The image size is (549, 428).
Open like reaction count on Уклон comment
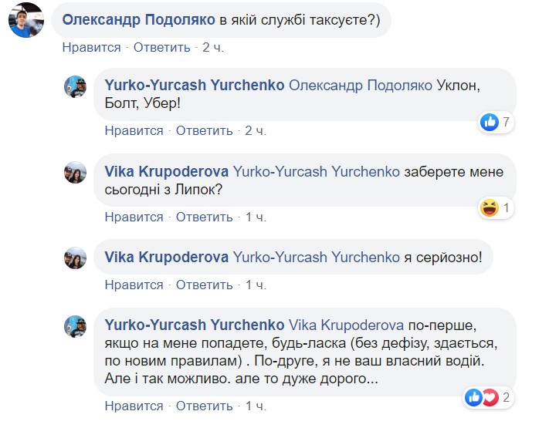(x=496, y=122)
